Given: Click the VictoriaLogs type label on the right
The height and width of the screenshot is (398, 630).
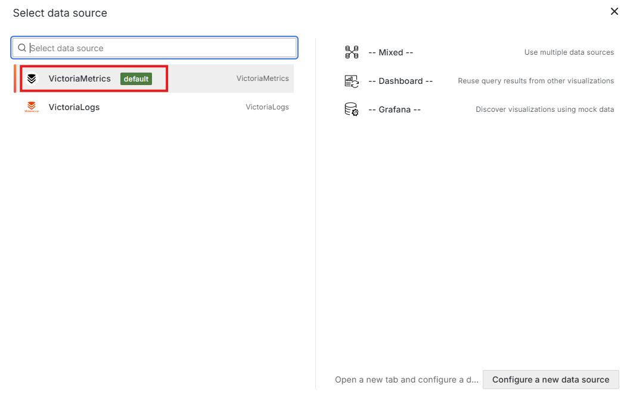Looking at the screenshot, I should (x=267, y=106).
